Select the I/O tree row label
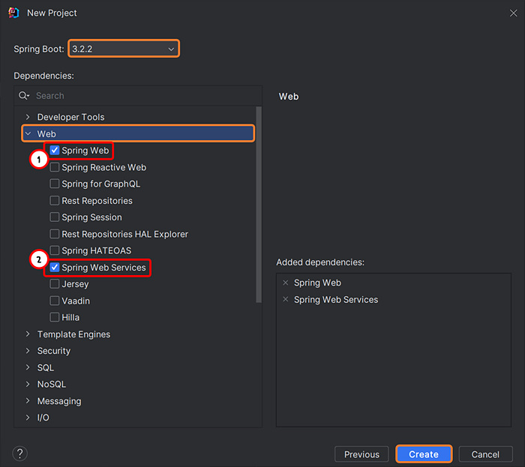525x467 pixels. (43, 418)
